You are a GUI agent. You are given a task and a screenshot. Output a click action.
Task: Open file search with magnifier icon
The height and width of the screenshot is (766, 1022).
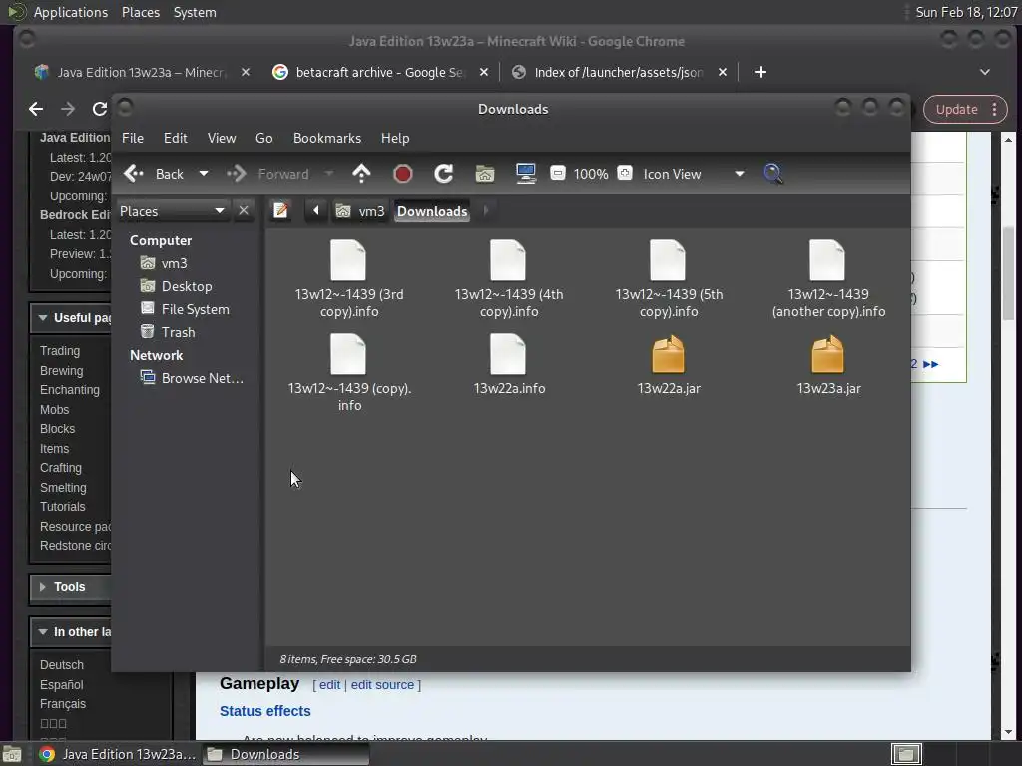click(x=772, y=174)
